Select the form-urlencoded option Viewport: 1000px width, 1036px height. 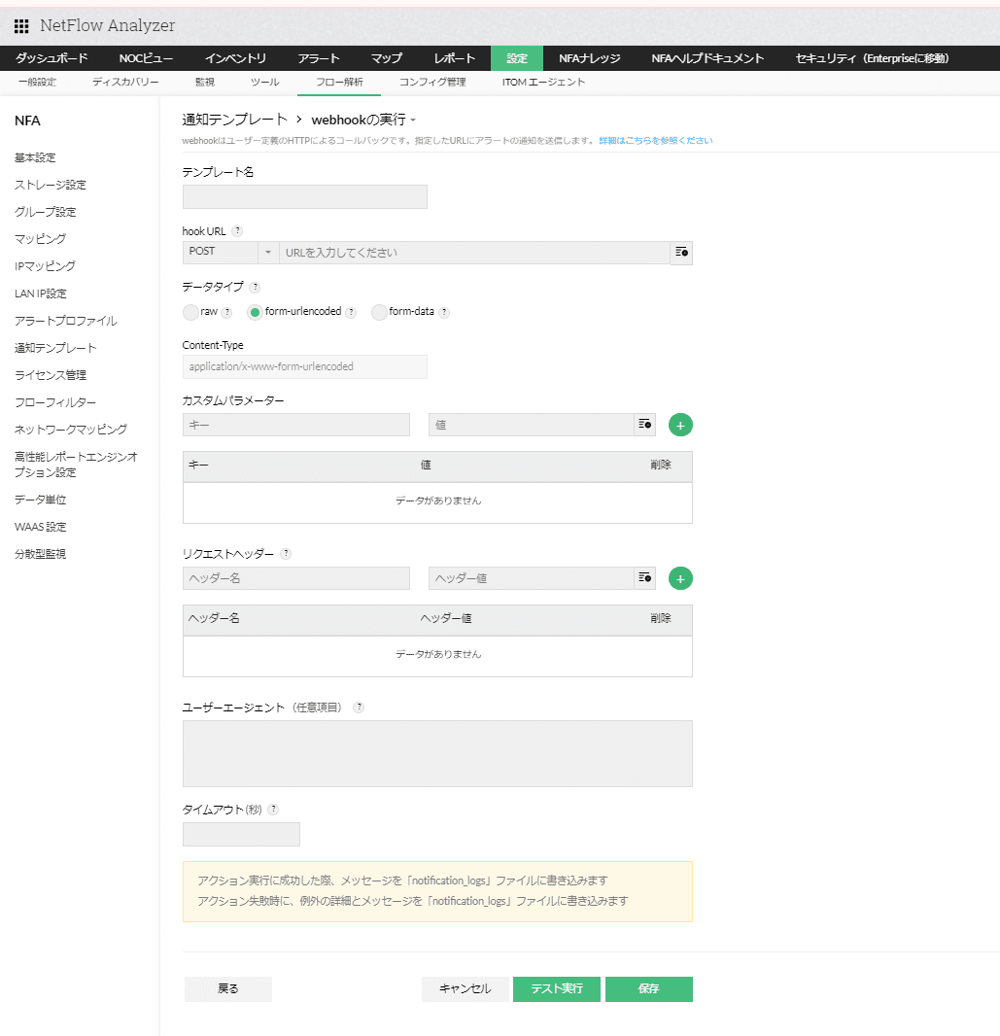(x=254, y=312)
